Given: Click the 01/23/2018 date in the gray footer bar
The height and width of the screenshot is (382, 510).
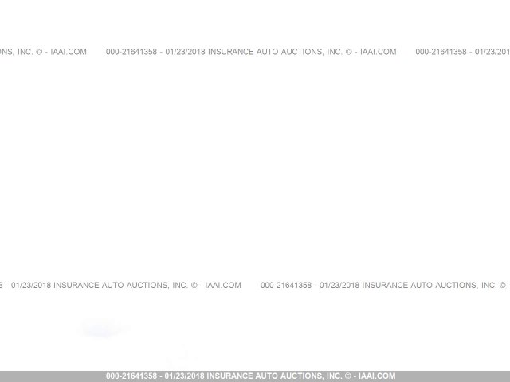Looking at the screenshot, I should tap(183, 376).
